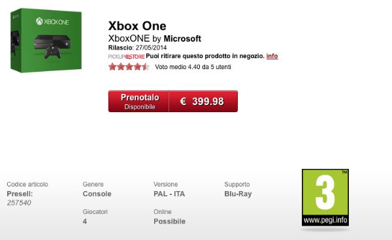This screenshot has height=240, width=392.
Task: Click the third rating star
Action: click(129, 67)
